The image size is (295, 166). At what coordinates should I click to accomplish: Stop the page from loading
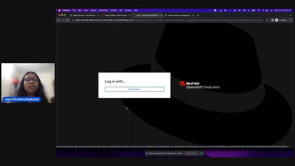tap(67, 20)
